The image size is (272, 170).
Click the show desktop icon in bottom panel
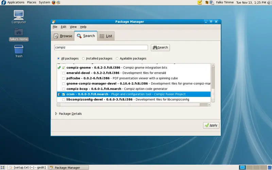3,168
